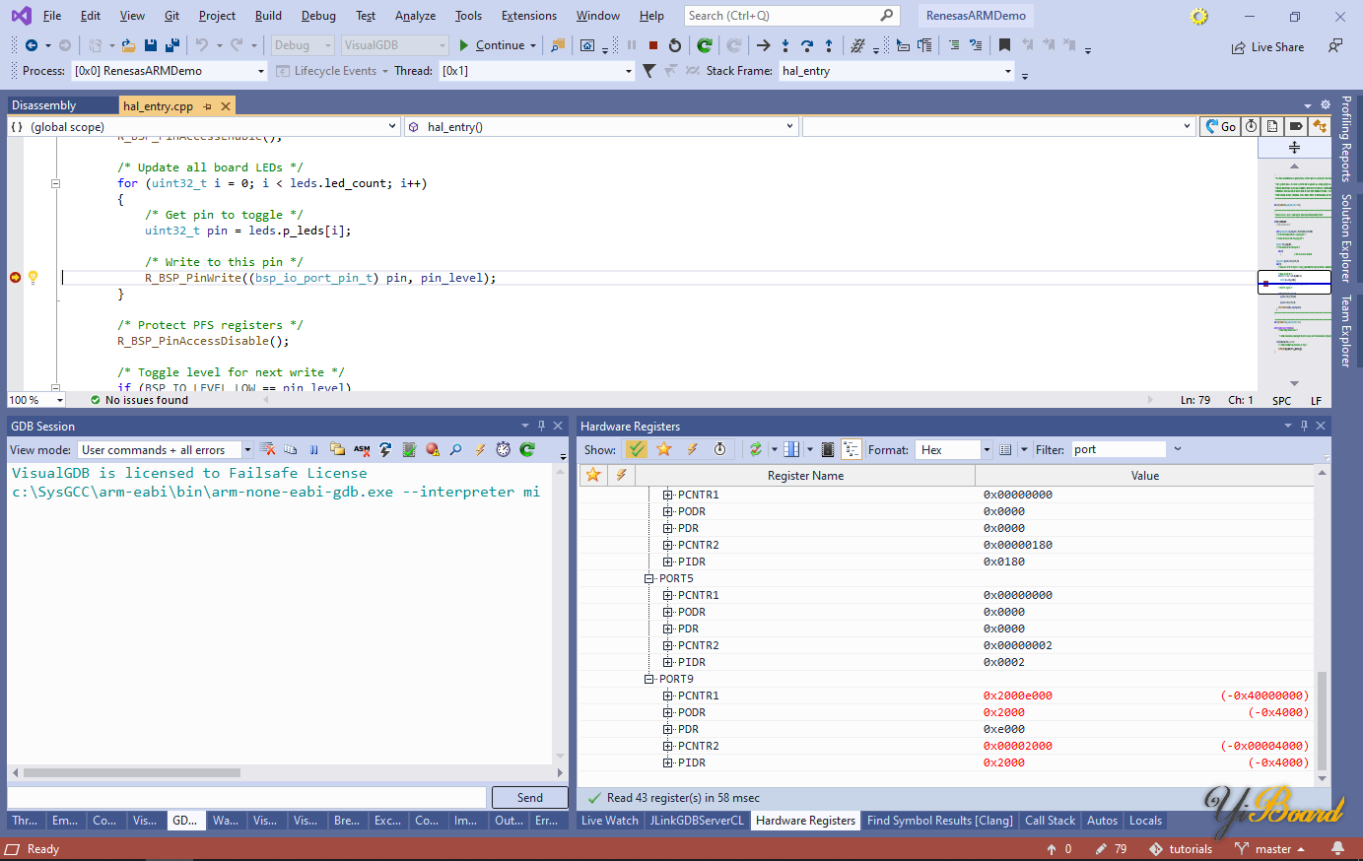Image resolution: width=1363 pixels, height=861 pixels.
Task: Click the GDB Session horizontal scrollbar thumb
Action: (x=132, y=773)
